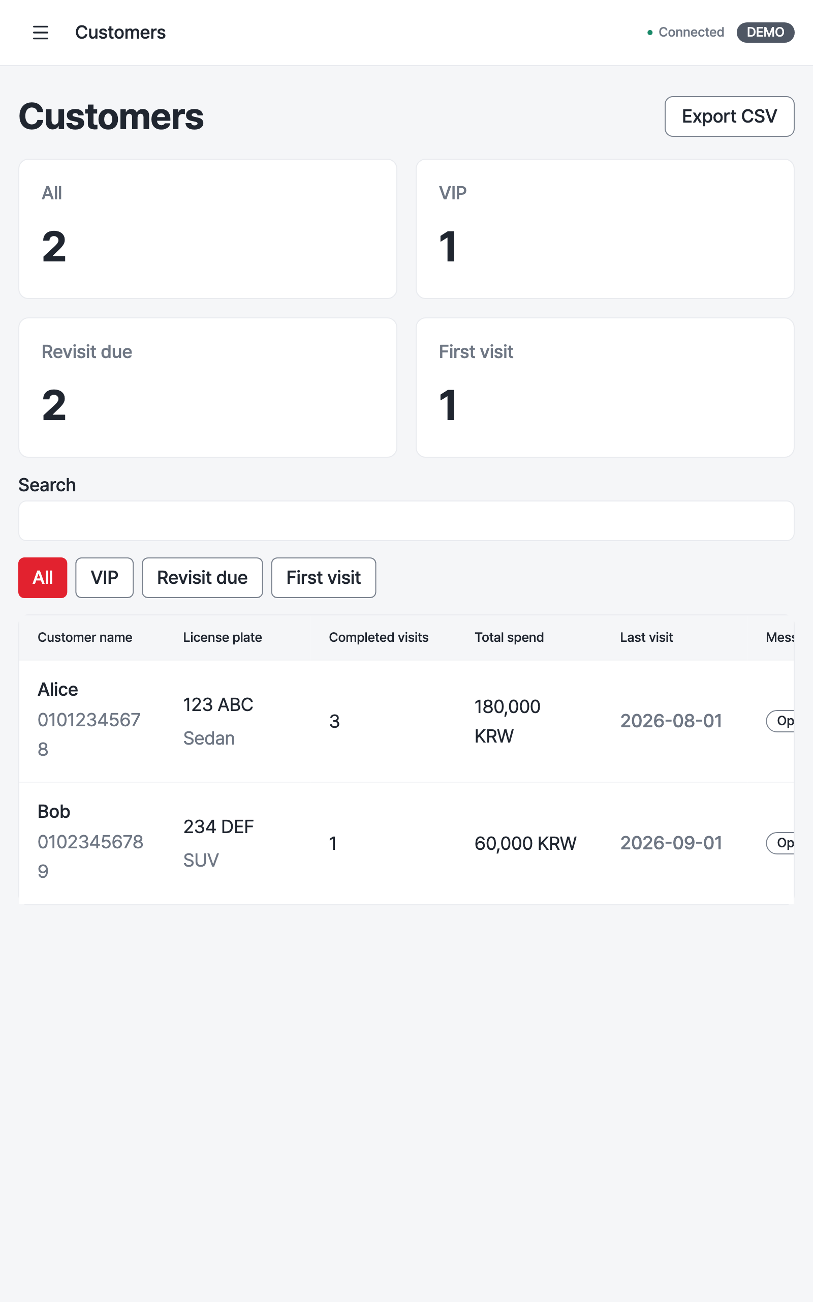Click license plate 123 ABC
The width and height of the screenshot is (813, 1302).
click(x=218, y=705)
